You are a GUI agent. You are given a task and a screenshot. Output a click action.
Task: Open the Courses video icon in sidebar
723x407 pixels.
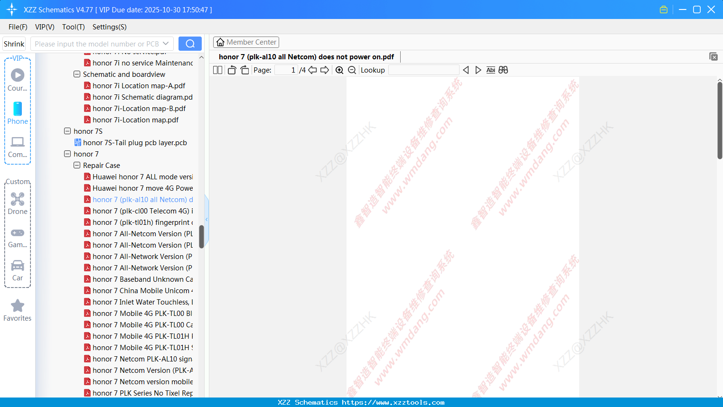coord(18,75)
